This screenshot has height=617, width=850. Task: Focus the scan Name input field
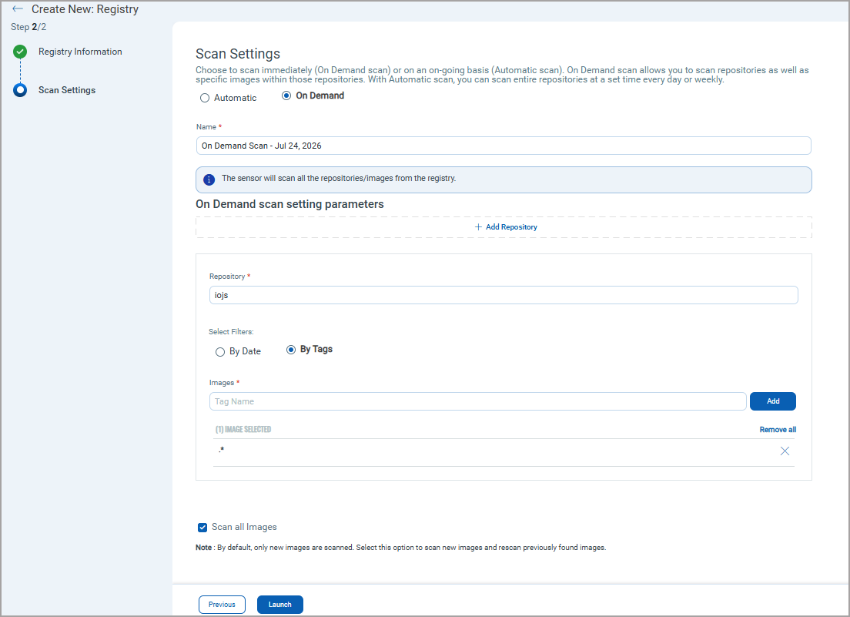click(503, 146)
